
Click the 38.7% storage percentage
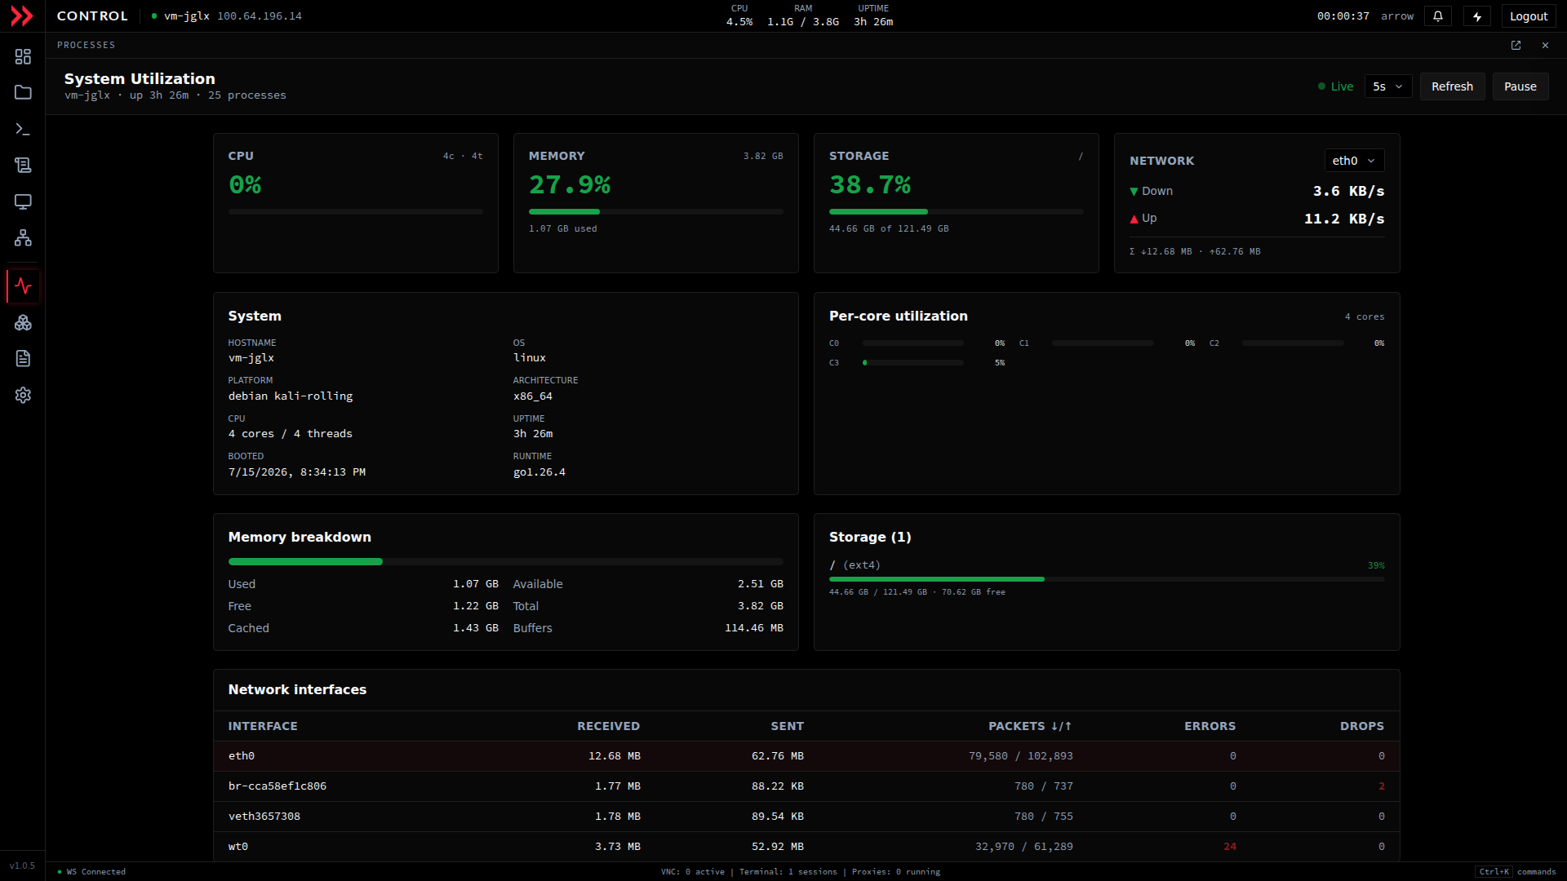870,185
